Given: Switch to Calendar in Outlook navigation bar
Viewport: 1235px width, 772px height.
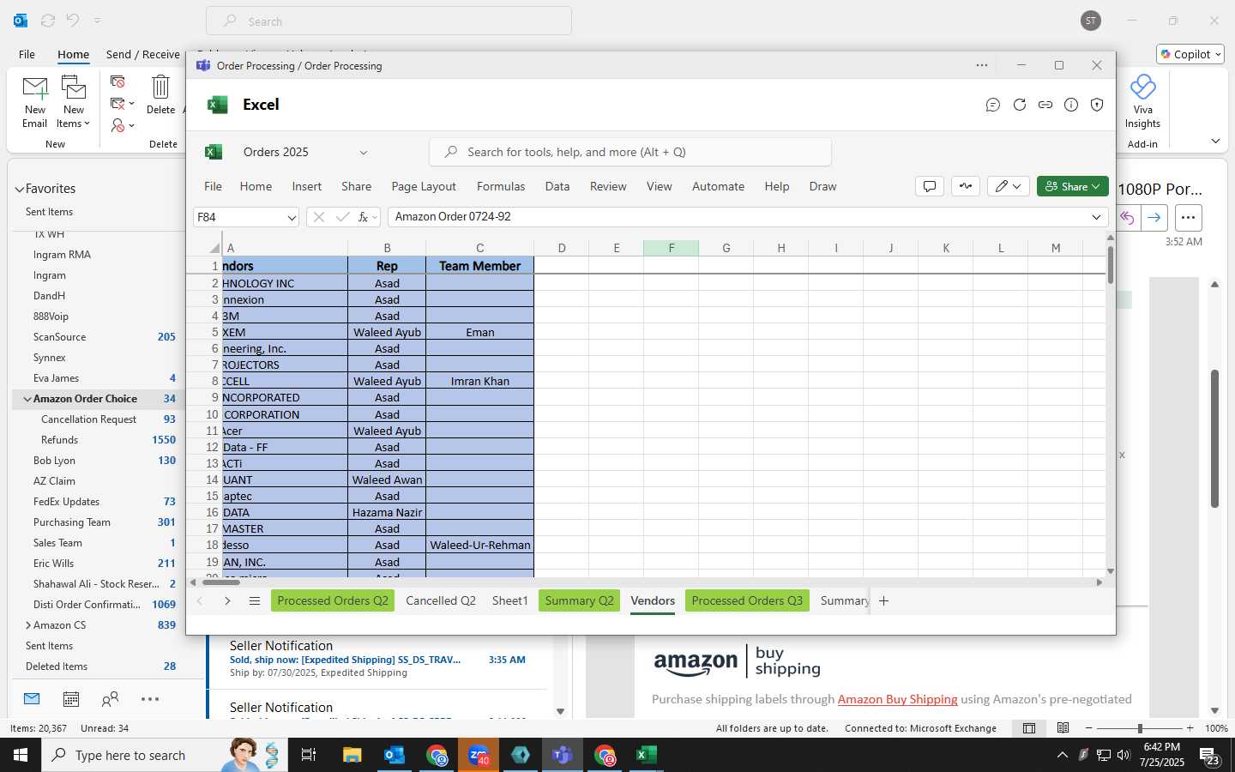Looking at the screenshot, I should (71, 699).
